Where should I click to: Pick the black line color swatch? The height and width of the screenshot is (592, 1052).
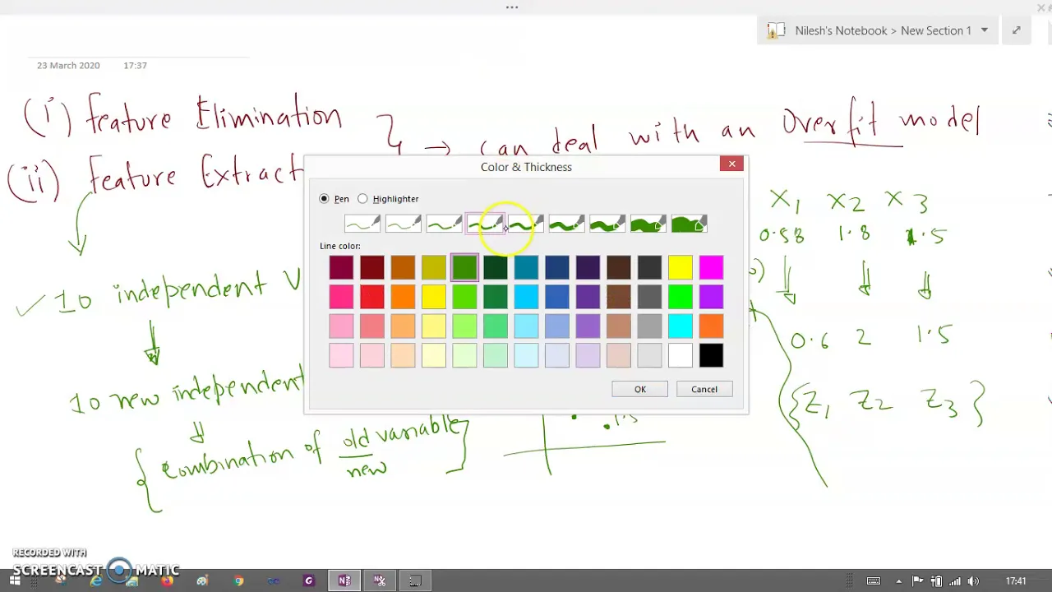[x=711, y=356]
